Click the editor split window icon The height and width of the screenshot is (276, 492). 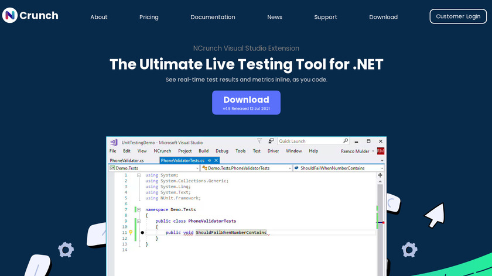[380, 175]
